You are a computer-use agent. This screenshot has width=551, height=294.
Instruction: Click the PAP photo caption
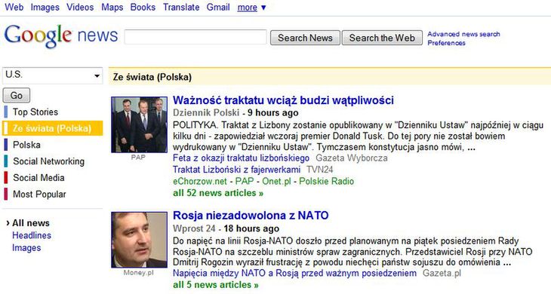click(x=138, y=157)
